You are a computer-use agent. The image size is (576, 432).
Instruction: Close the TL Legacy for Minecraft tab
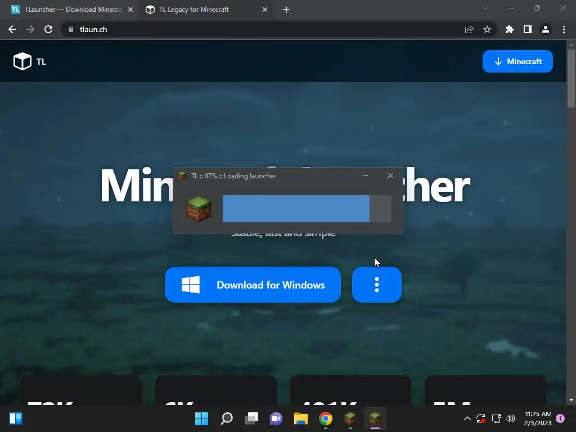click(265, 10)
